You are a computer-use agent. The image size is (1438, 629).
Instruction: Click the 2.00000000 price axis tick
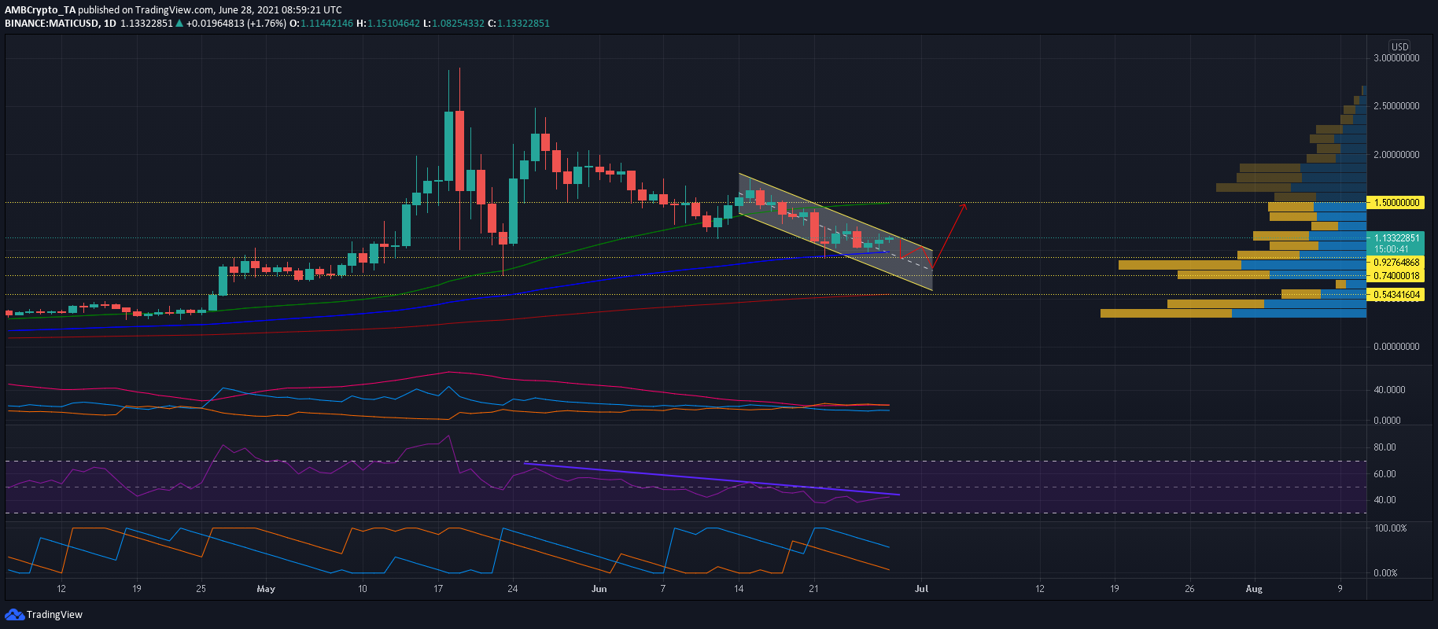tap(1396, 155)
